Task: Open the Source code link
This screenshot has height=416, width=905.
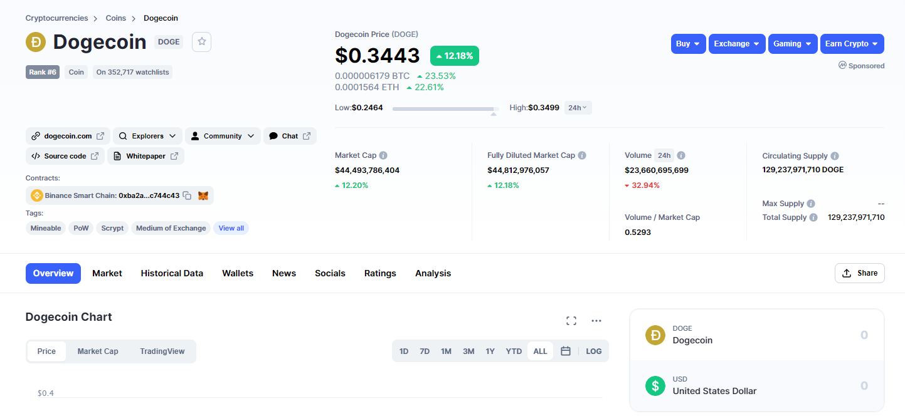Action: tap(65, 156)
